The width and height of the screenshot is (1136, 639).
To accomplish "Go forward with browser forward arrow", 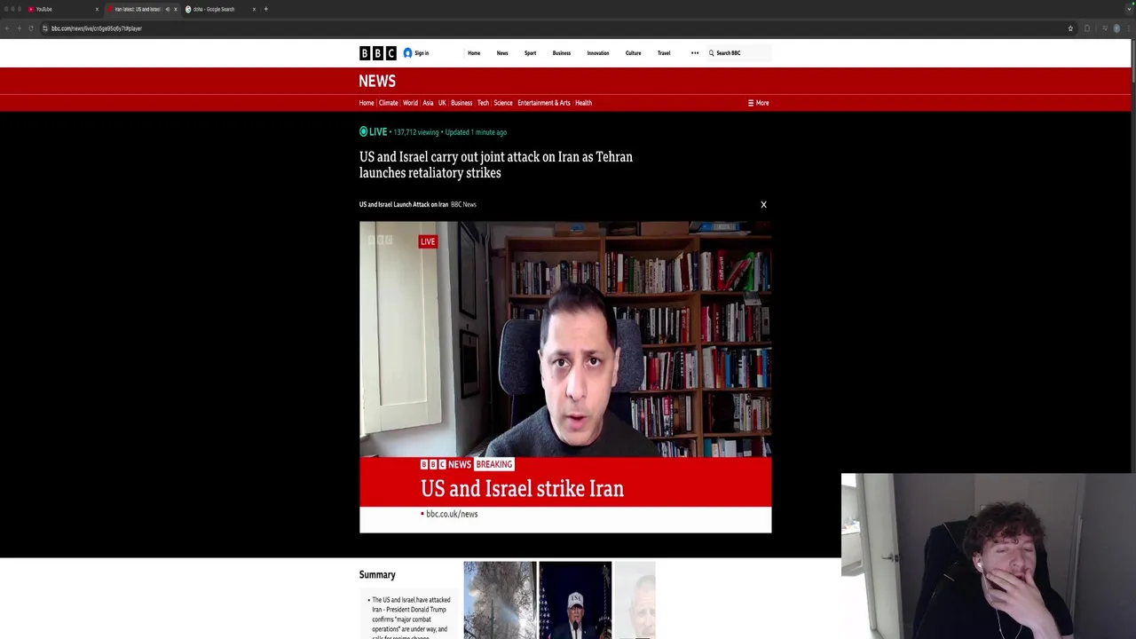I will [x=19, y=28].
